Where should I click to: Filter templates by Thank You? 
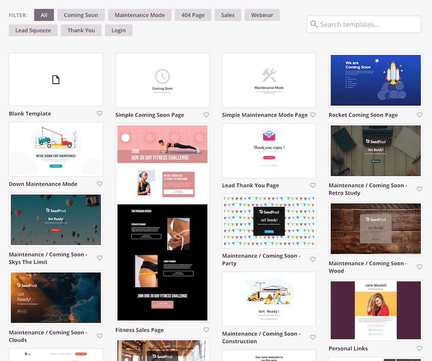(81, 30)
